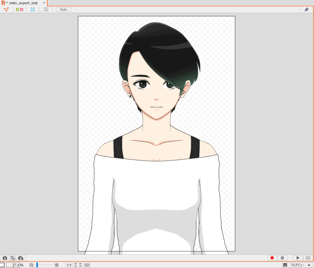
Task: Click the green grid with red arrow icon
Action: click(20, 9)
